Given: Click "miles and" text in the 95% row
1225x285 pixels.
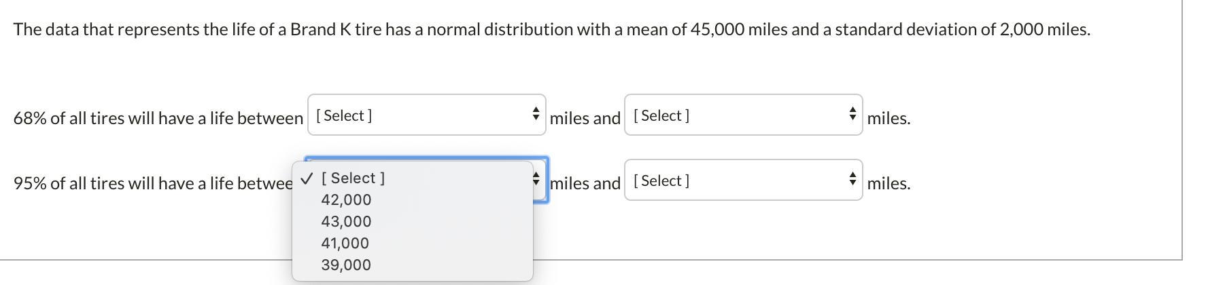Looking at the screenshot, I should point(586,183).
